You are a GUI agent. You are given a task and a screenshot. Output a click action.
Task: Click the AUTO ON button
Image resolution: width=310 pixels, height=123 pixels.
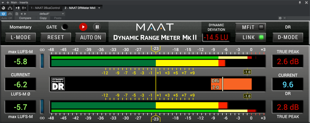pyautogui.click(x=90, y=37)
